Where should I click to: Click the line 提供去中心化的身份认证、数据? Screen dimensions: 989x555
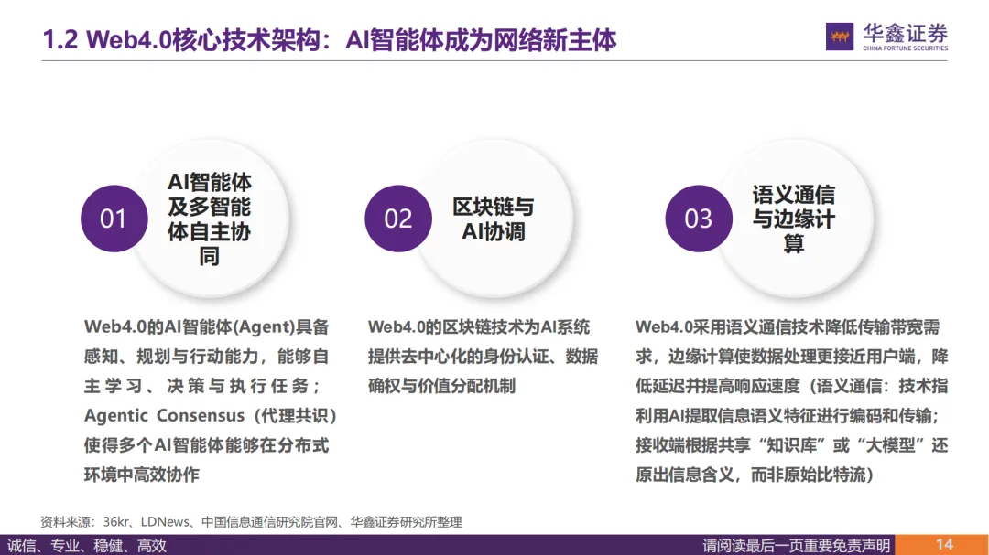pos(484,357)
